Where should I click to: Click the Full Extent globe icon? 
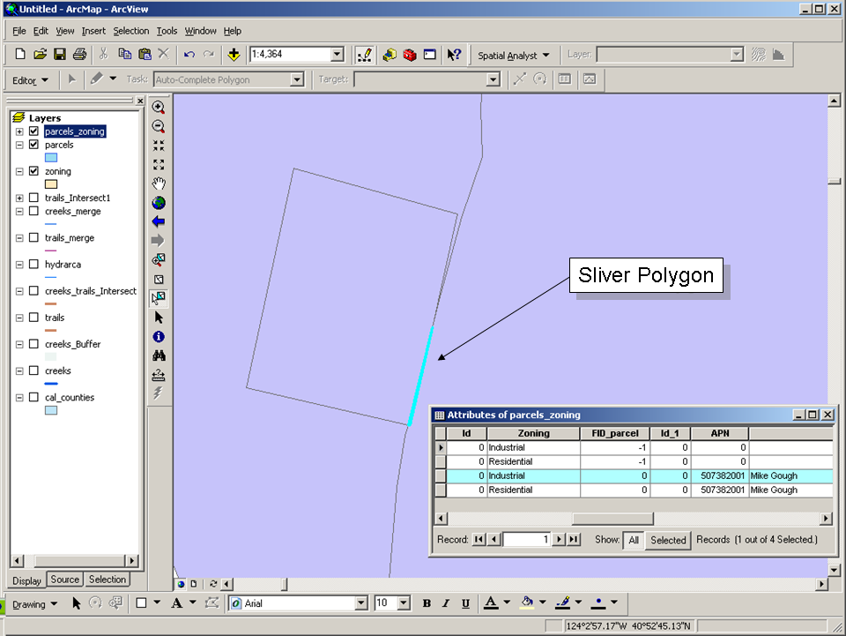click(159, 203)
